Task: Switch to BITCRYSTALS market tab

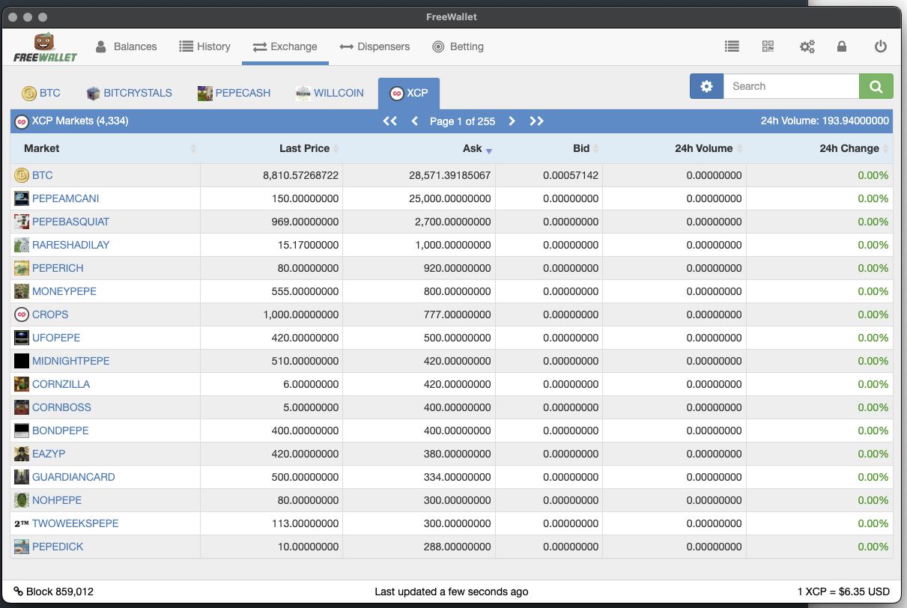Action: 129,93
